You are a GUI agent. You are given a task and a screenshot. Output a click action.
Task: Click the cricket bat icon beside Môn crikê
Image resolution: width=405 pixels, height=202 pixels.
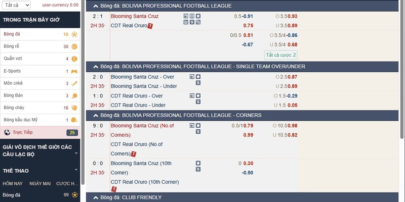[x=74, y=83]
